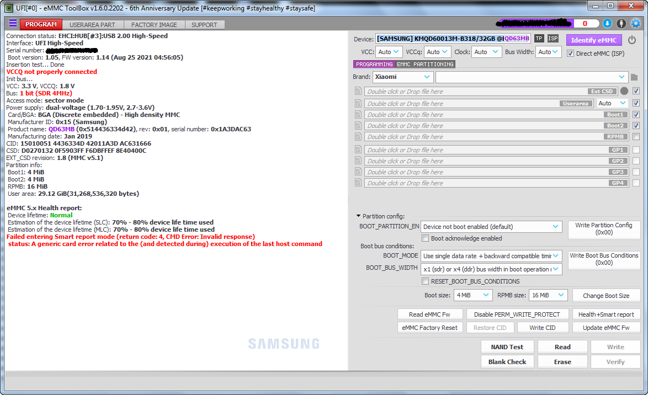Click the Blank Check button
The height and width of the screenshot is (395, 648).
pos(507,361)
